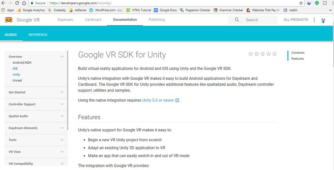
Task: Jump to Features in contents
Action: [297, 58]
